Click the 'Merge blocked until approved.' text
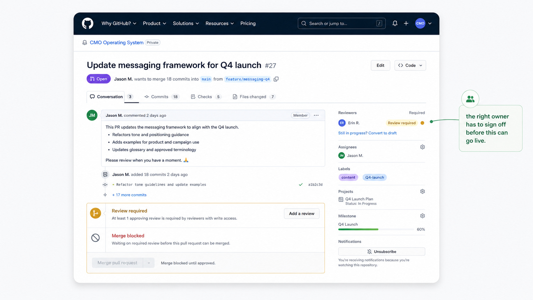This screenshot has width=533, height=300. click(188, 263)
